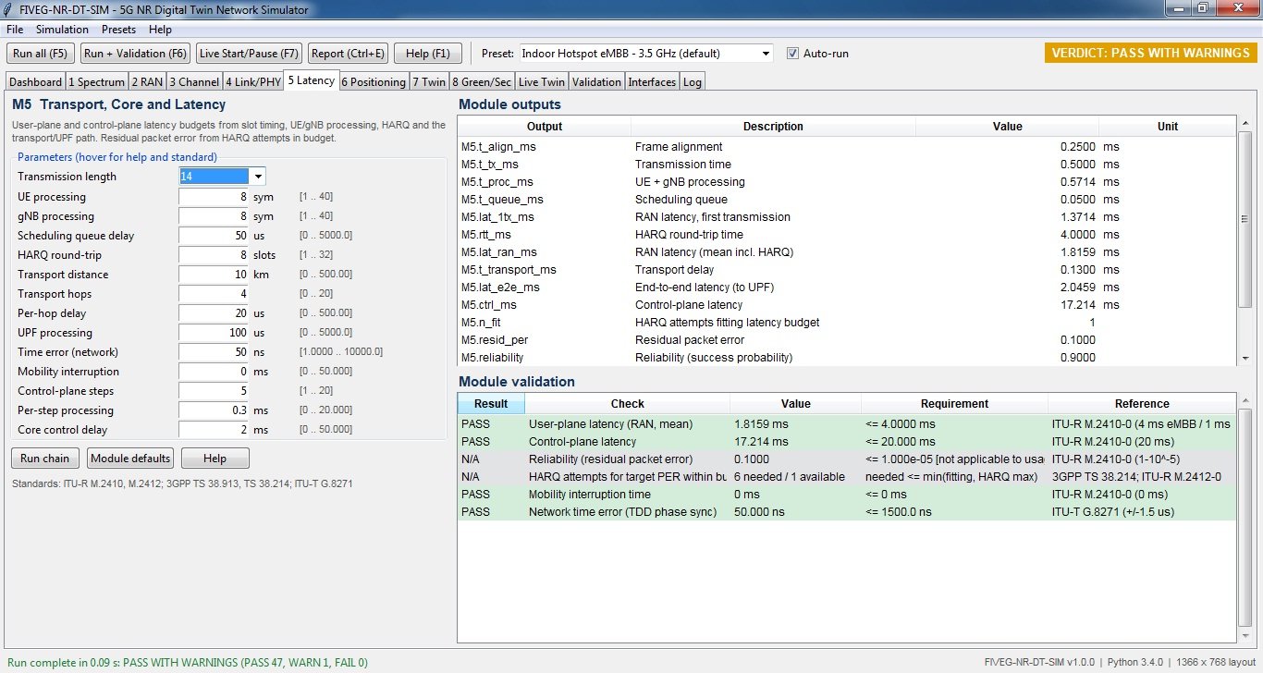
Task: Click the feather app icon in the title bar
Action: click(9, 9)
